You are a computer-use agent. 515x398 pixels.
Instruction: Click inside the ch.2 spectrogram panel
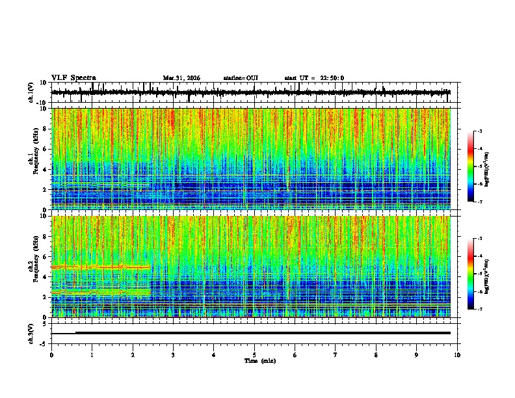tap(250, 267)
